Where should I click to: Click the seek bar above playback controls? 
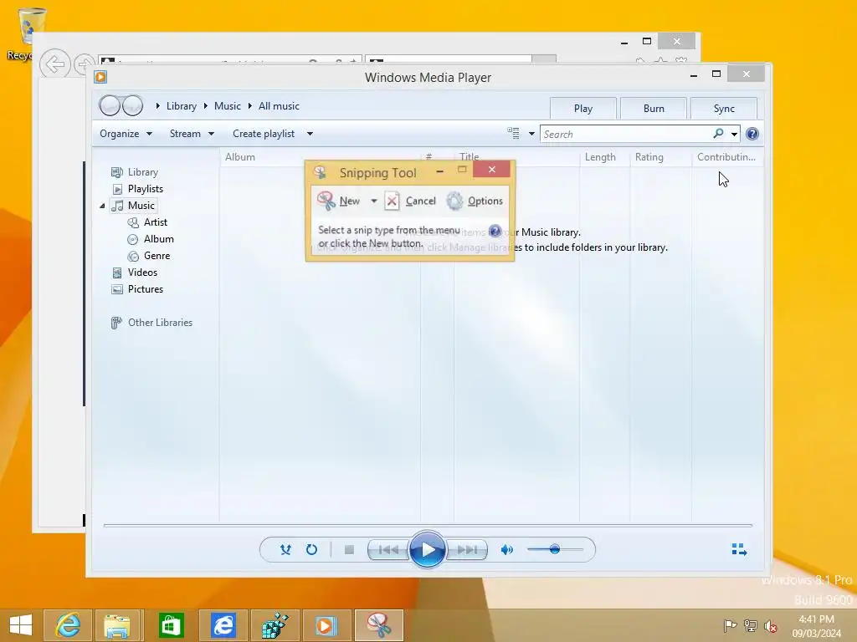point(428,525)
